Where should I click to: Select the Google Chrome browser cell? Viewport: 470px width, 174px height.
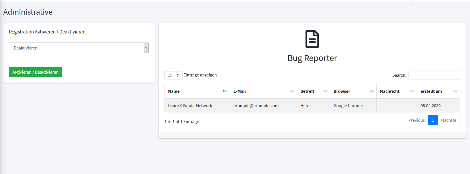[x=348, y=106]
